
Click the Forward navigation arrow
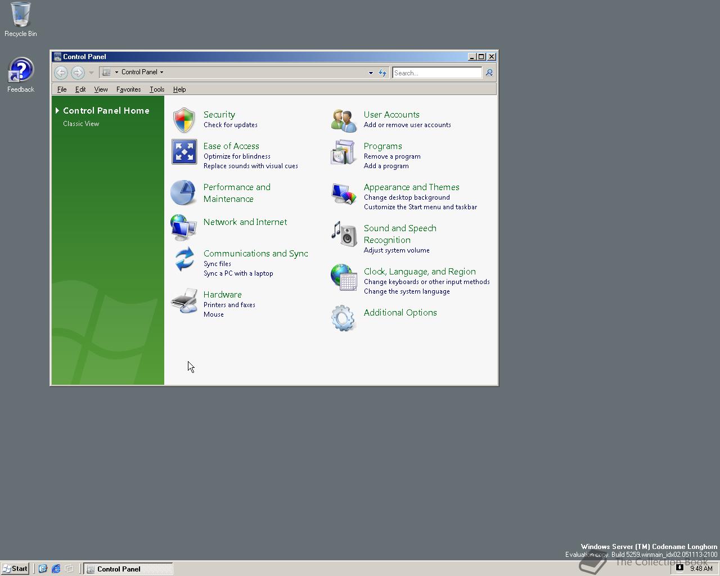(x=78, y=73)
